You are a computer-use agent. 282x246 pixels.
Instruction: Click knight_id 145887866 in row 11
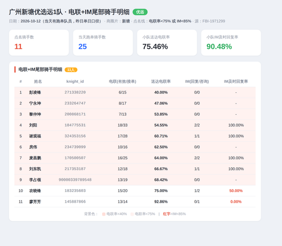75,202
